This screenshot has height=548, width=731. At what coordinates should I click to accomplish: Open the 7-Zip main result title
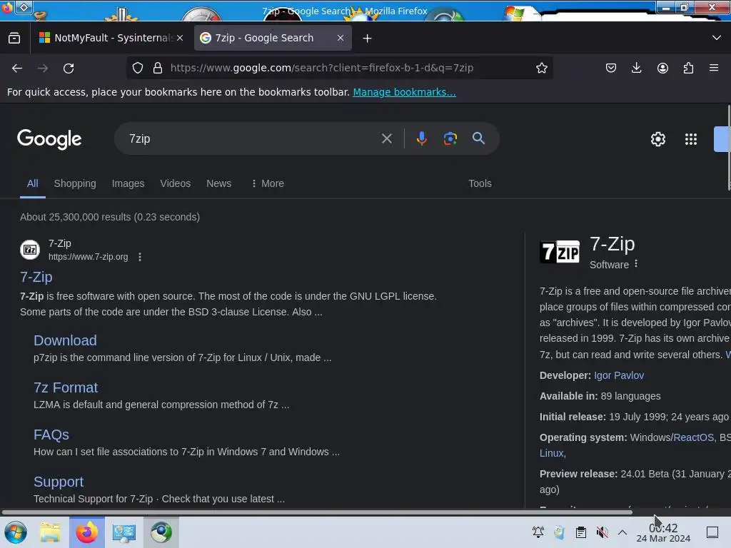[36, 277]
